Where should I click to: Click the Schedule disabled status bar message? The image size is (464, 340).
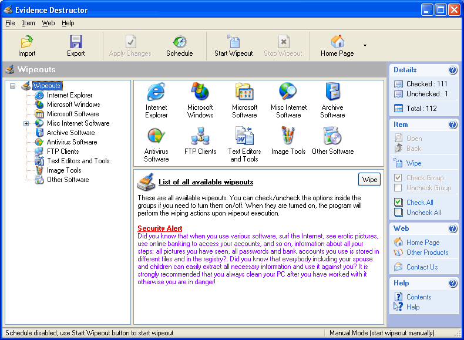point(89,333)
